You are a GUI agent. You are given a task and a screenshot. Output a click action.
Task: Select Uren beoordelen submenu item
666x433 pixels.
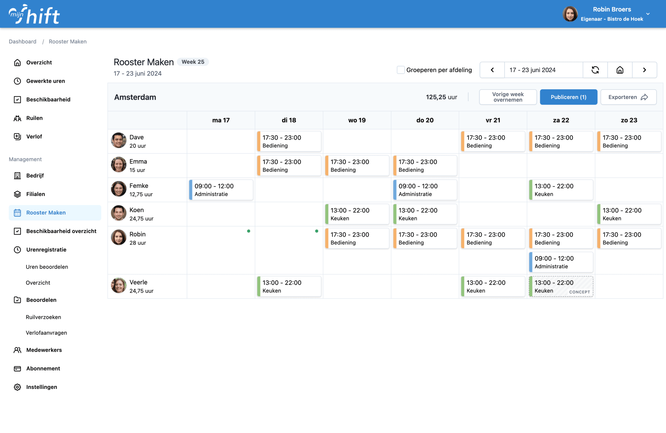(x=47, y=267)
